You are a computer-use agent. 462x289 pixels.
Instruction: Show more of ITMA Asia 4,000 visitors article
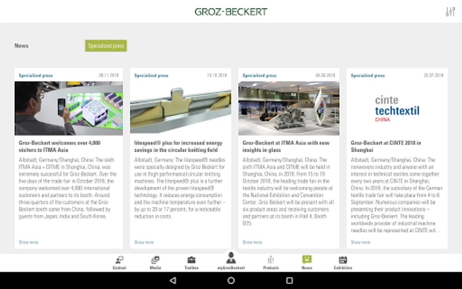point(29,242)
